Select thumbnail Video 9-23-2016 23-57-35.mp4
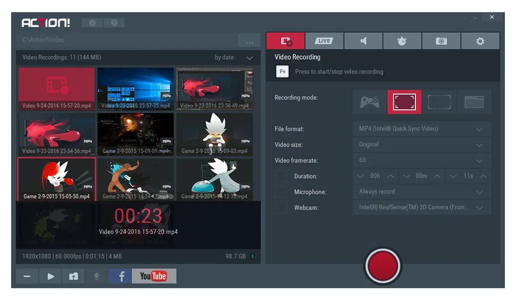This screenshot has width=516, height=303. (135, 89)
